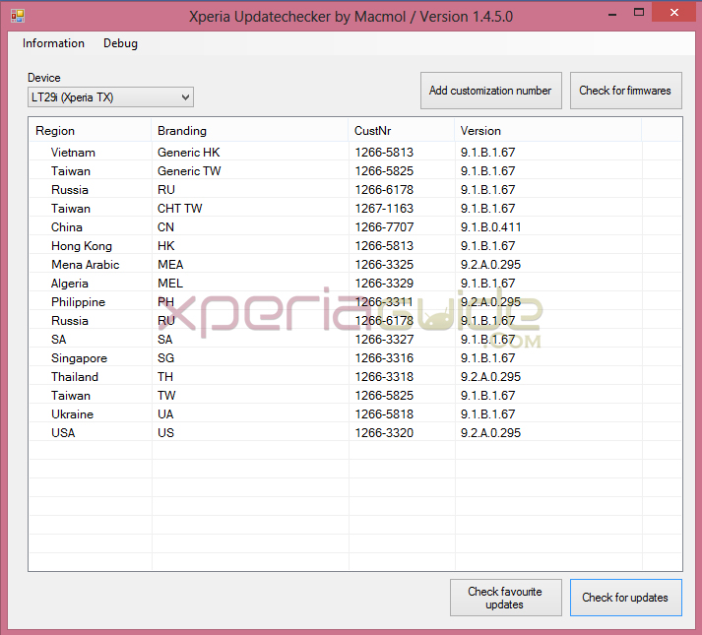Click Add customization number button

point(490,91)
